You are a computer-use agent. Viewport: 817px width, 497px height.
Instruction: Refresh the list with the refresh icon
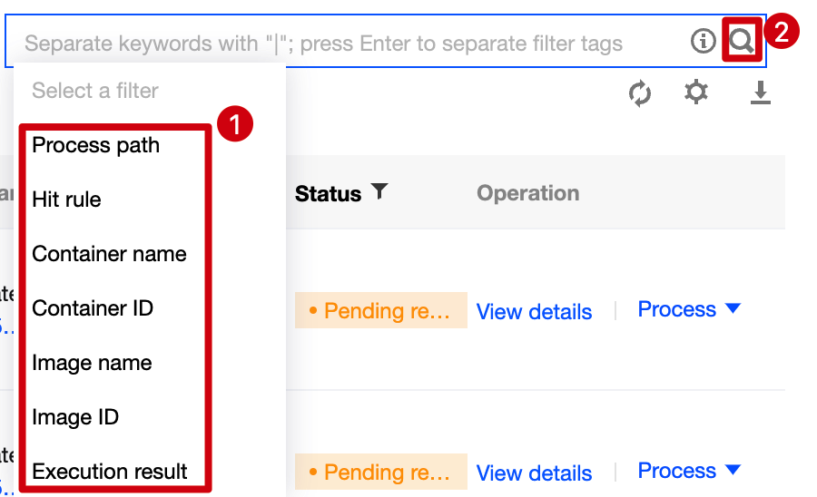tap(640, 93)
